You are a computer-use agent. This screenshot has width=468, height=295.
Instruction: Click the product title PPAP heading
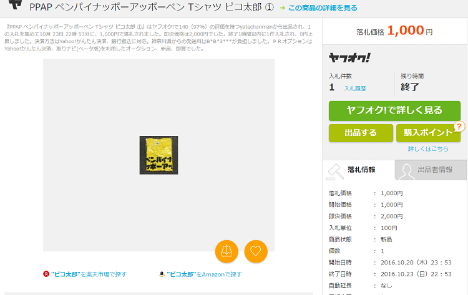(x=152, y=7)
